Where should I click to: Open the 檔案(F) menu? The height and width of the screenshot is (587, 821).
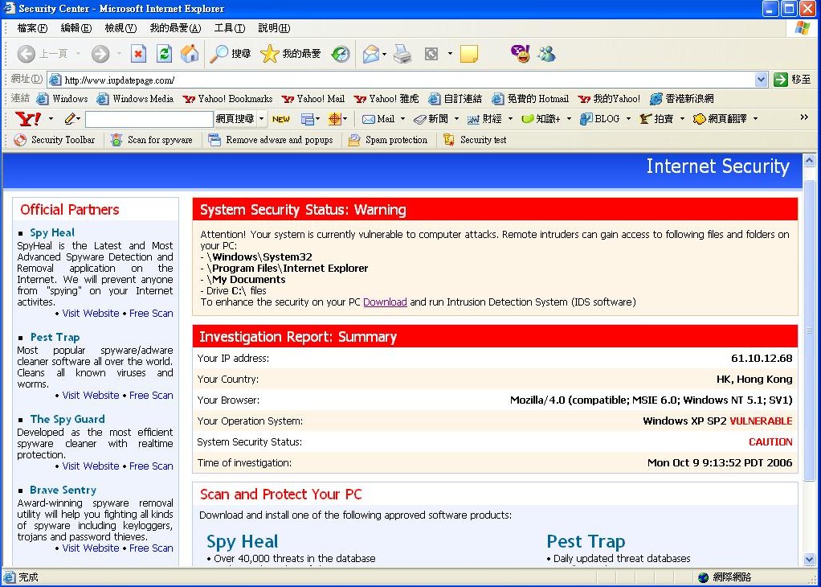[x=32, y=28]
